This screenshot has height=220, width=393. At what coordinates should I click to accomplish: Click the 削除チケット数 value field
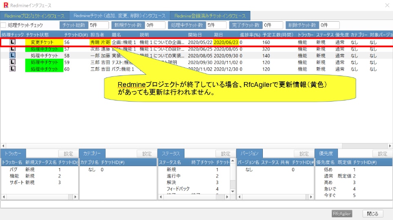point(329,25)
